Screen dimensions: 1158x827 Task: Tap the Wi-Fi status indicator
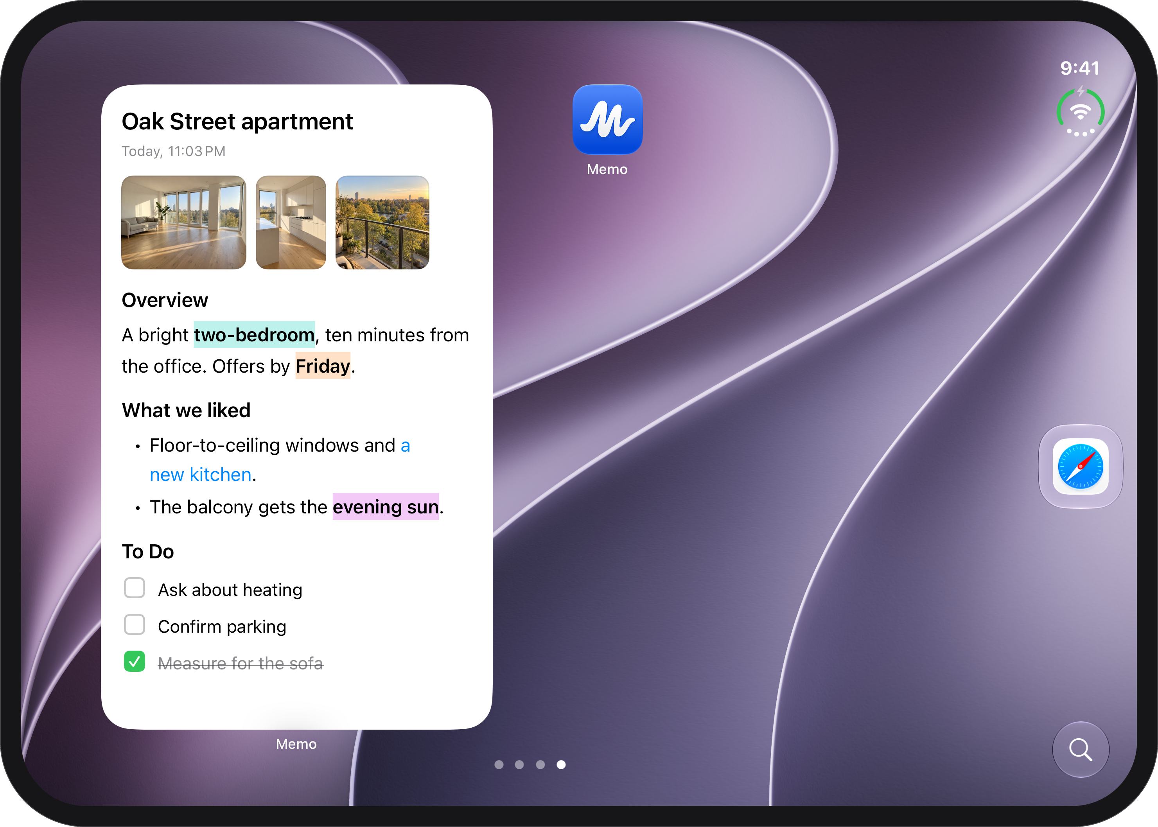[1081, 111]
